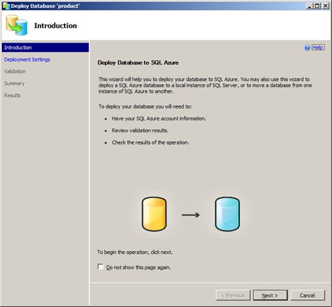Click the title bar application icon
This screenshot has height=307, width=332.
pos(6,6)
